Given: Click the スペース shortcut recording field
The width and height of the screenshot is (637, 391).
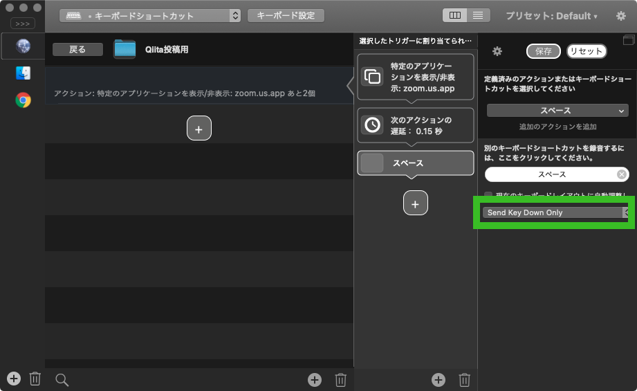Looking at the screenshot, I should click(x=557, y=174).
